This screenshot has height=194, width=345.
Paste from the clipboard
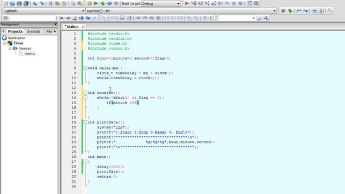(x=64, y=3)
